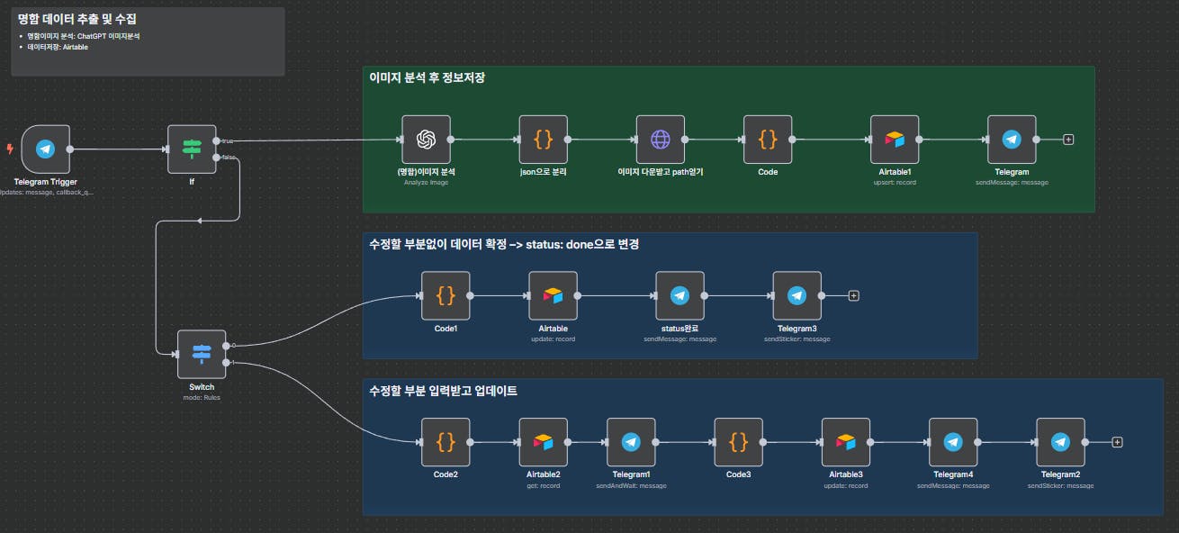
Task: Click the "sendAndWait: message" subtitle text
Action: (x=631, y=485)
